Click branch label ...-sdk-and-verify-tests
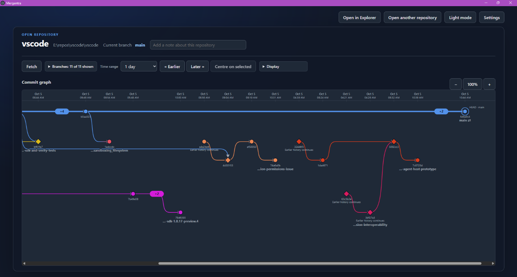The height and width of the screenshot is (277, 517). pyautogui.click(x=39, y=150)
